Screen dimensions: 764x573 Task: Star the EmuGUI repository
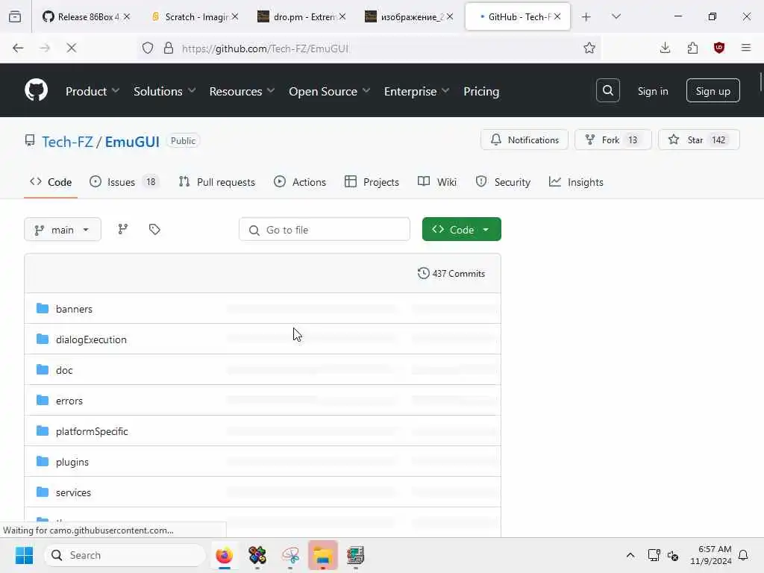[x=698, y=140]
